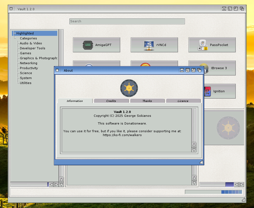Open the Thanks tab

click(147, 101)
